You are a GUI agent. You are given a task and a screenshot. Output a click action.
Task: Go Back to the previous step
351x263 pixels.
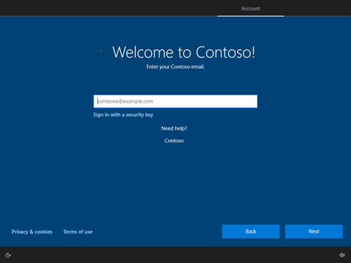coord(251,231)
